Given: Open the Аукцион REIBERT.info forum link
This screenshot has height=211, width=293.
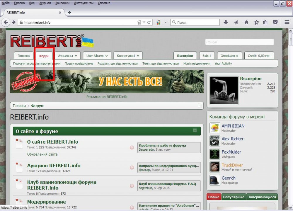Looking at the screenshot, I should point(54,166).
